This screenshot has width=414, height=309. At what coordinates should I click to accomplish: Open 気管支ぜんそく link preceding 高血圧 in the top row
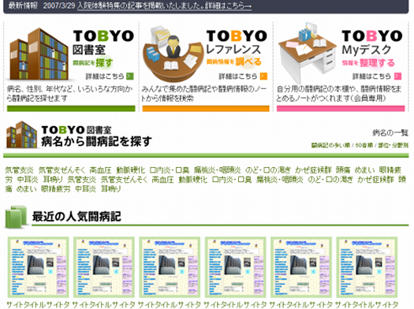pos(62,170)
